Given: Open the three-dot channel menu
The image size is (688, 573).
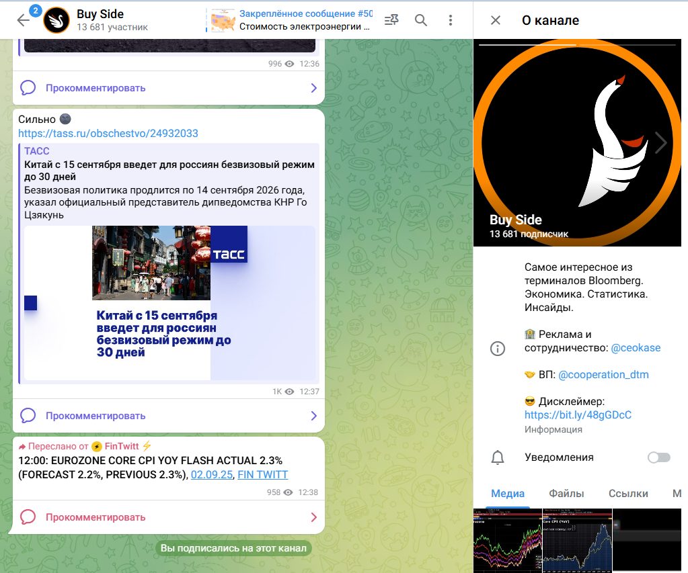Looking at the screenshot, I should pos(451,20).
